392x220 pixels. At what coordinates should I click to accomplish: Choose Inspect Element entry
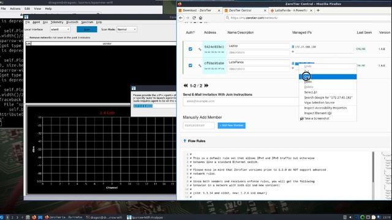328,113
